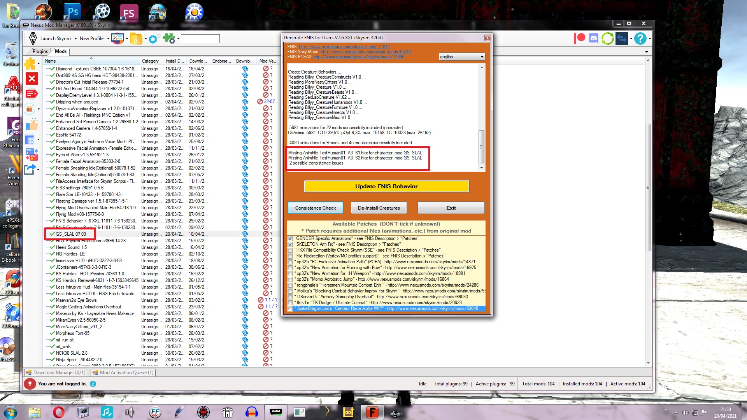Click the blue list categories icon in sidebar
The image size is (747, 420).
pyautogui.click(x=30, y=140)
